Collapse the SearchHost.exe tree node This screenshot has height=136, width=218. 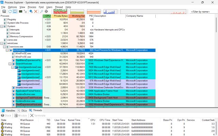(x=10, y=64)
